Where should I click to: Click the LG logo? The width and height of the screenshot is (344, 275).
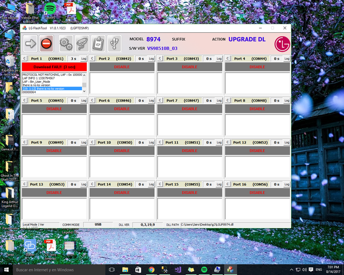[282, 44]
